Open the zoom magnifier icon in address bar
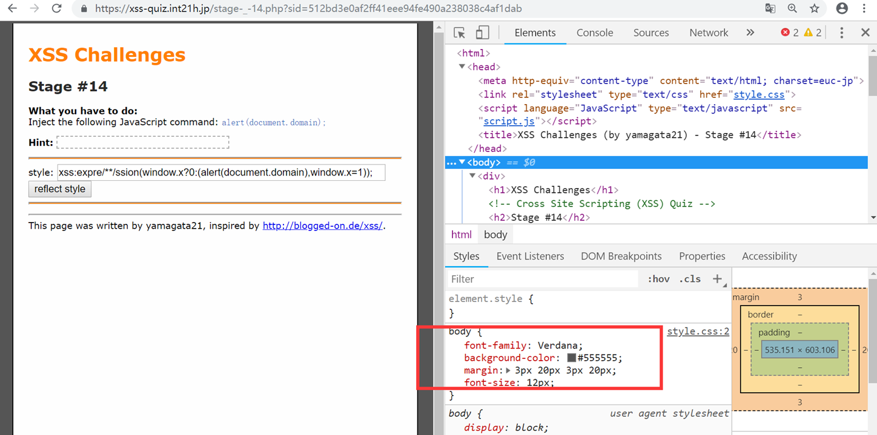 (x=792, y=8)
